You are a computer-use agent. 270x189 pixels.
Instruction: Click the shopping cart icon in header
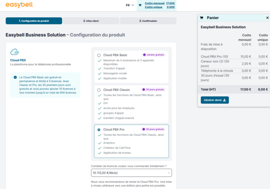tap(140, 5)
